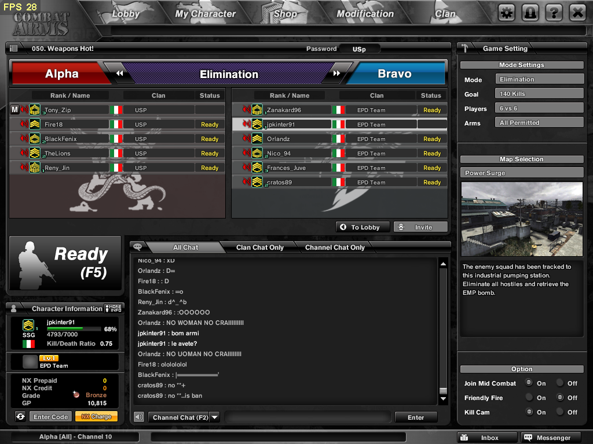This screenshot has height=444, width=593.
Task: Go to the Lobby tab
Action: [126, 14]
